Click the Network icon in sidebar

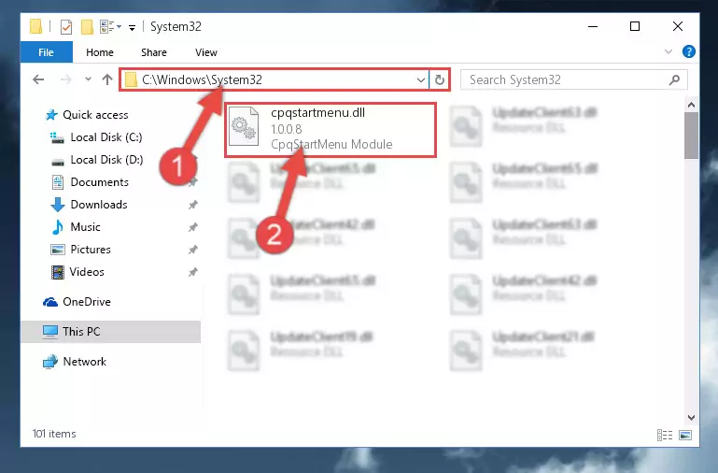point(50,362)
